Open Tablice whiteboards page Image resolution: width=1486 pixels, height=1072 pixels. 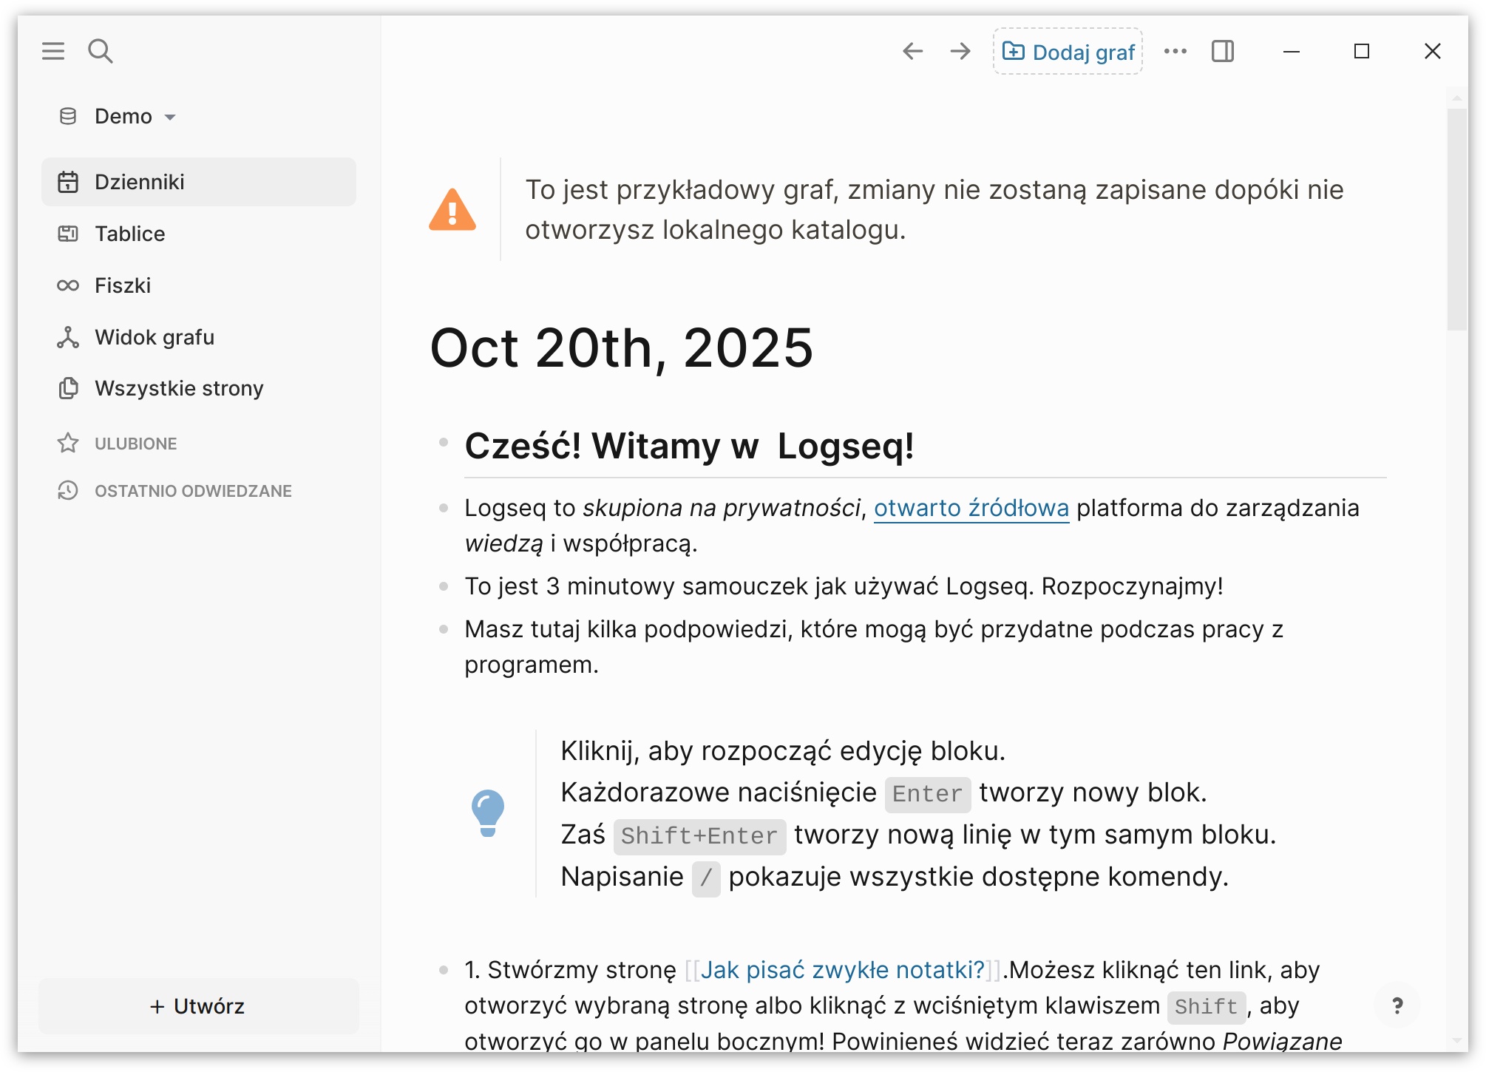click(x=199, y=234)
